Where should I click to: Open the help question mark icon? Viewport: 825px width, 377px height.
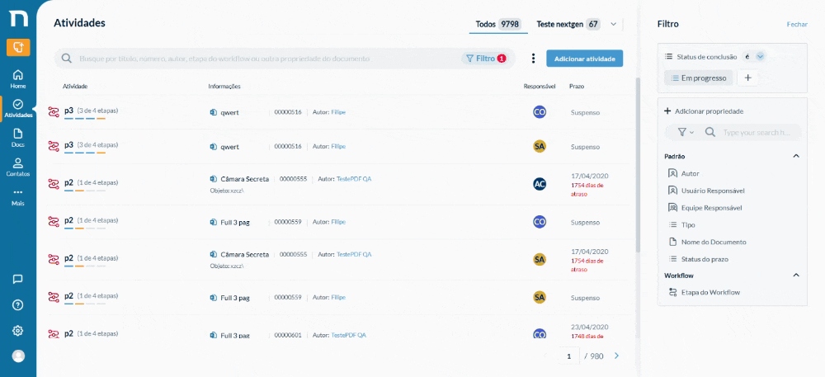pyautogui.click(x=18, y=305)
